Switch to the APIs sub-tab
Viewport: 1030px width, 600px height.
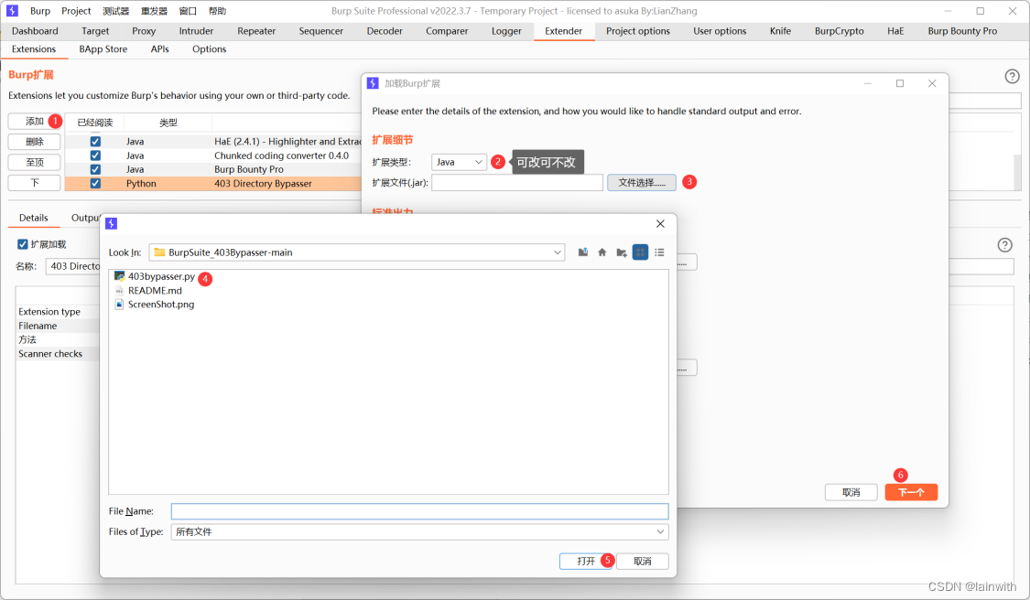pos(159,49)
